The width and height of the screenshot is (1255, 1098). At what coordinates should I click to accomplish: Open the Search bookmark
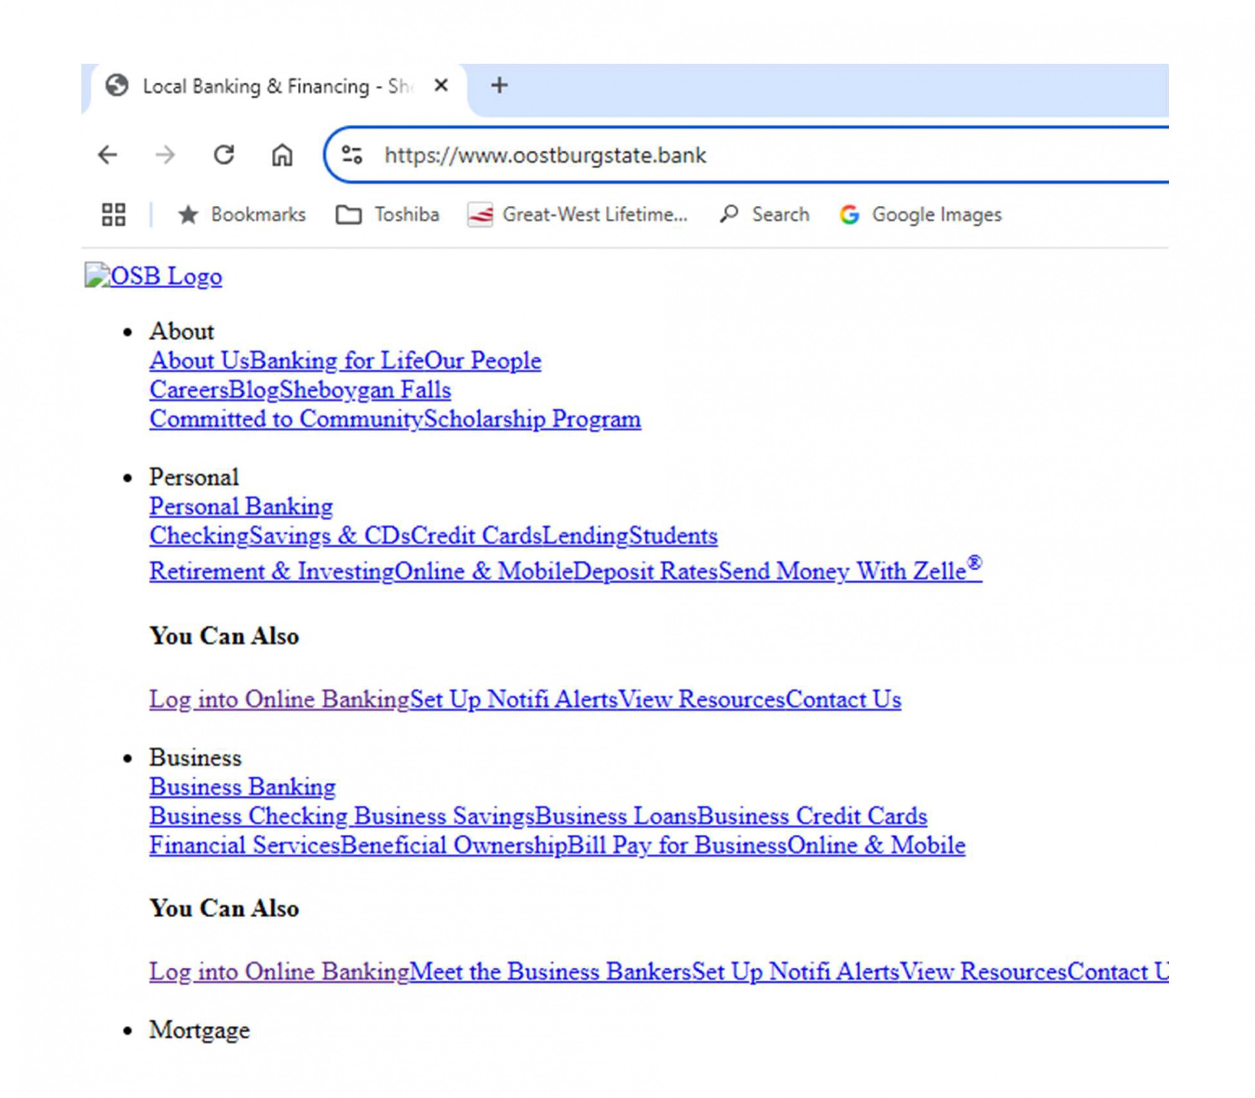coord(764,215)
